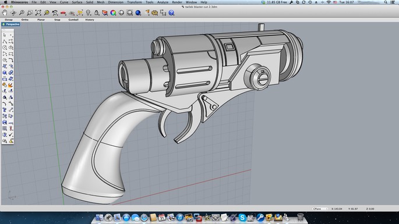Click the red car Set View icon

click(63, 13)
